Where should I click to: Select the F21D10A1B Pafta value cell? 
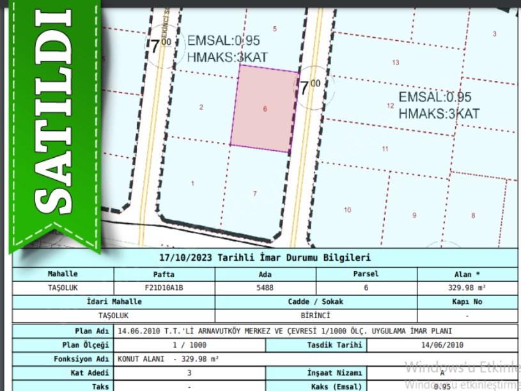point(164,288)
